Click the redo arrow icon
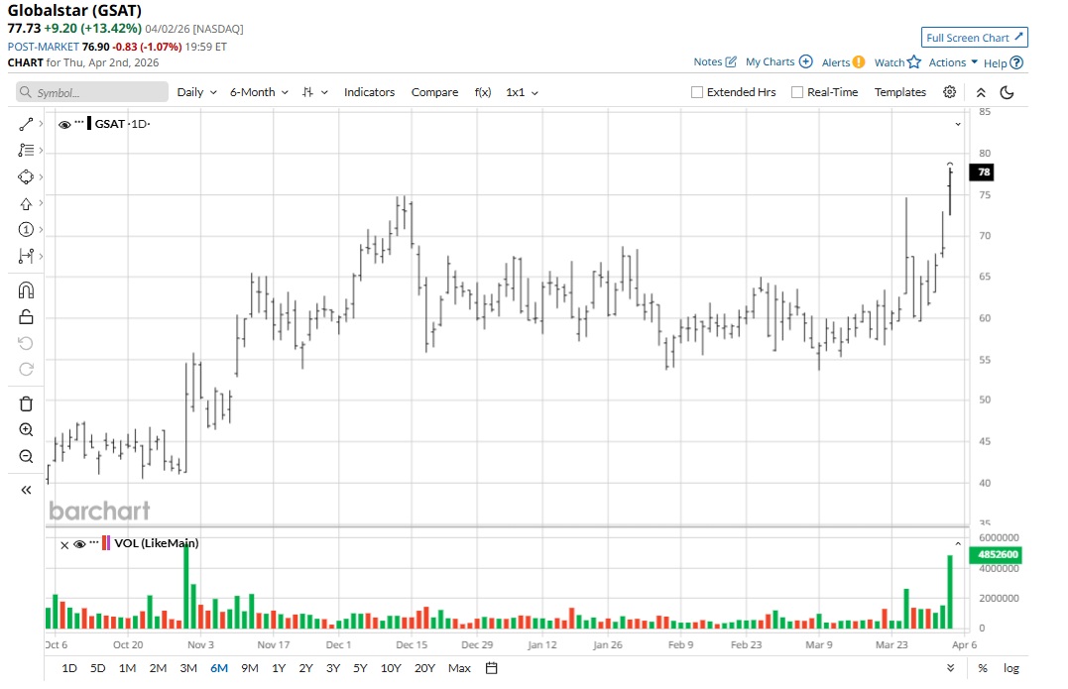 (x=26, y=369)
